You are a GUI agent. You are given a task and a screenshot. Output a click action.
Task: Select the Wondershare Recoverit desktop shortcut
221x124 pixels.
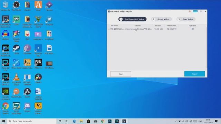[6, 22]
